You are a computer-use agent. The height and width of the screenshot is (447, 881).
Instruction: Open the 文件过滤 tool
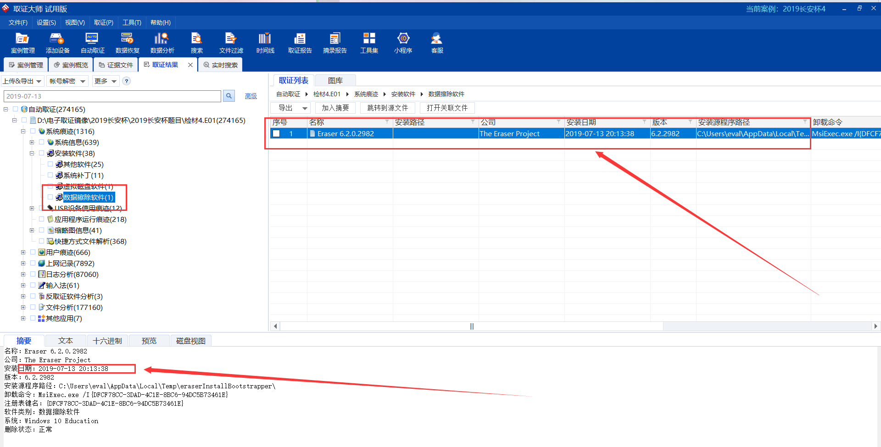pos(231,43)
